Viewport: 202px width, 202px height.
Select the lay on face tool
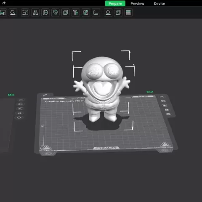pyautogui.click(x=108, y=13)
